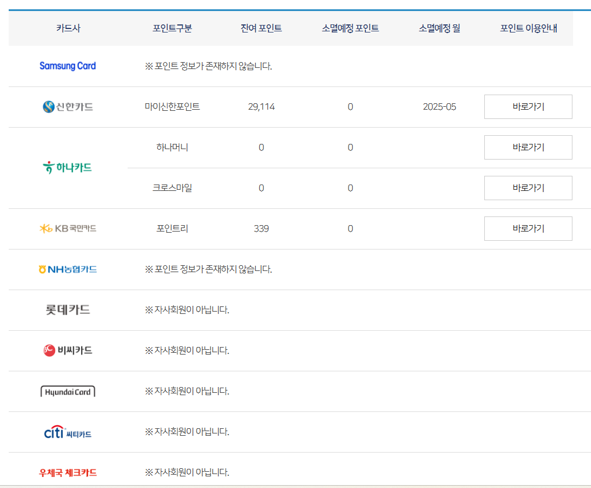Click the 신한카드 logo
Screen dimensions: 591x488
pos(68,107)
